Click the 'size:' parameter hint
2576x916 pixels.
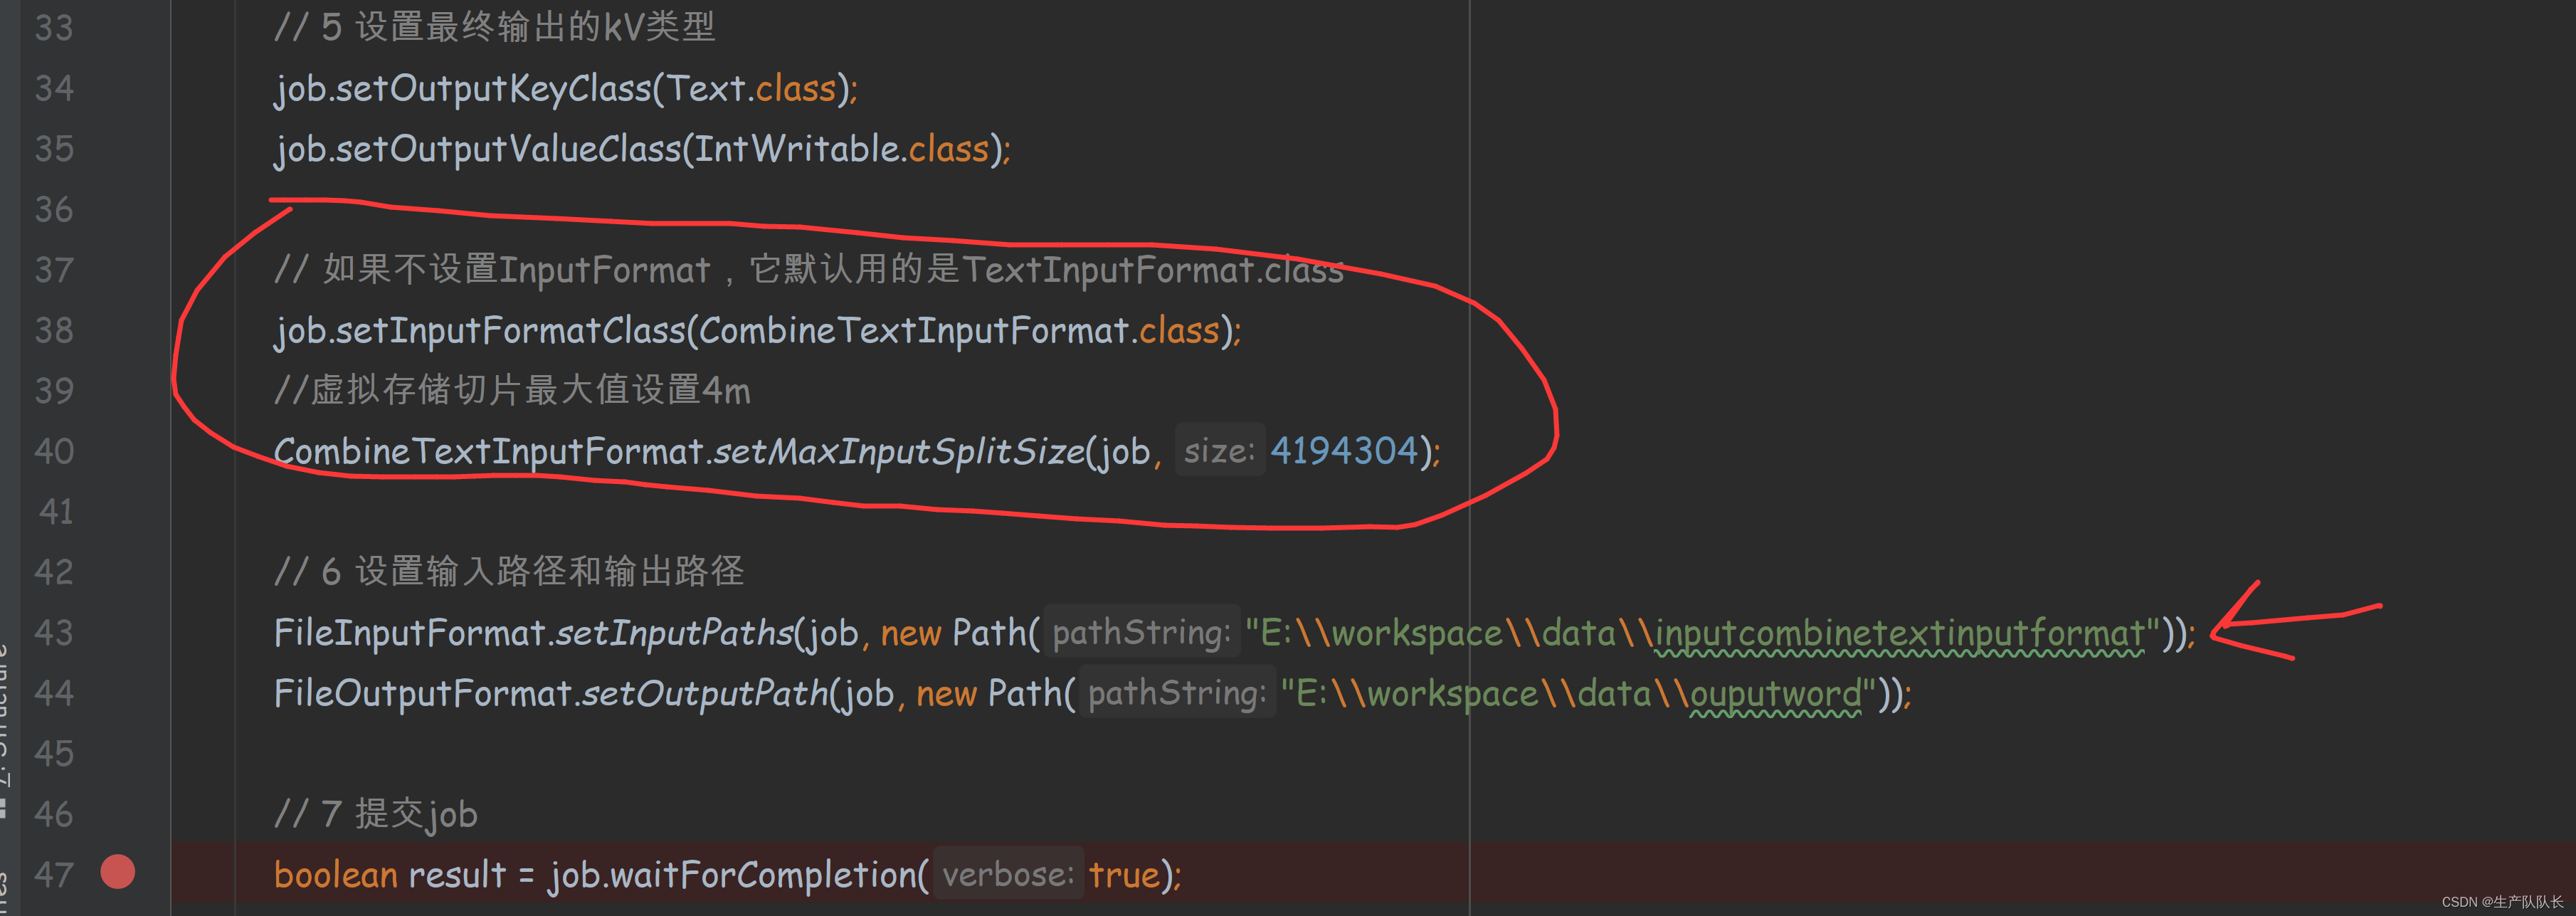coord(1219,451)
